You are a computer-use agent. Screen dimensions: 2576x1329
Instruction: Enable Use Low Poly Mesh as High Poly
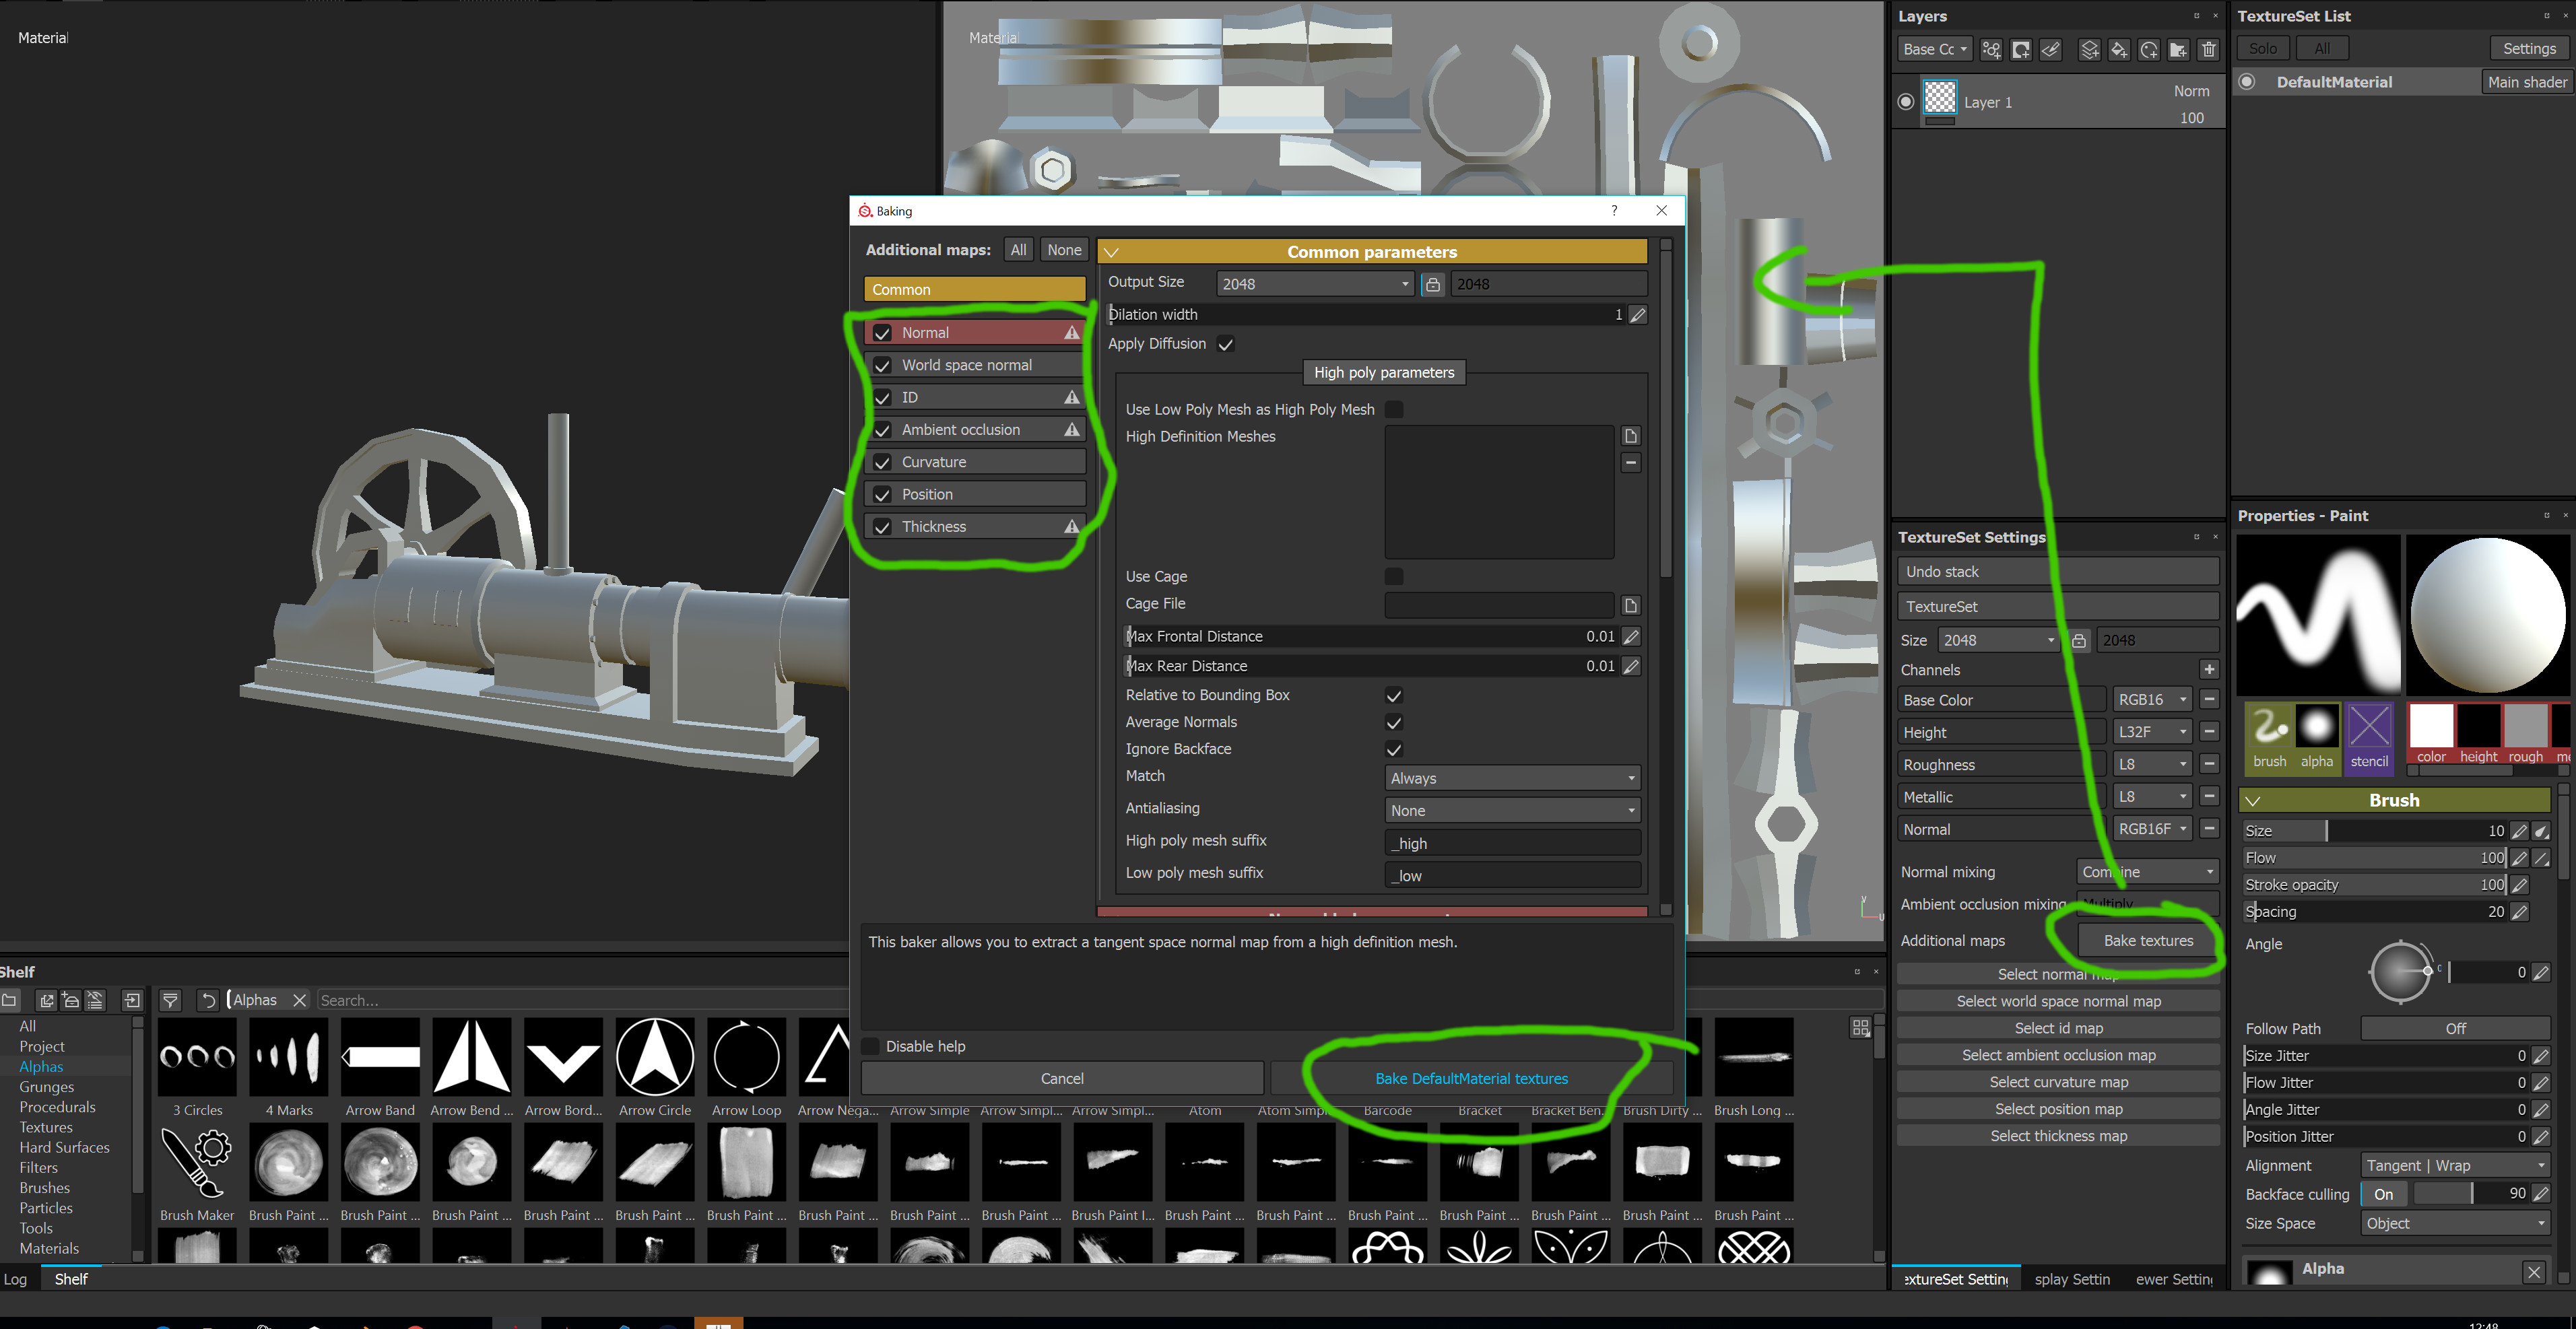pos(1393,409)
